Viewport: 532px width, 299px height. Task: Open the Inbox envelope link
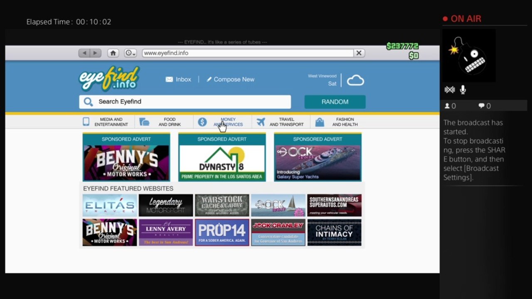click(x=178, y=79)
